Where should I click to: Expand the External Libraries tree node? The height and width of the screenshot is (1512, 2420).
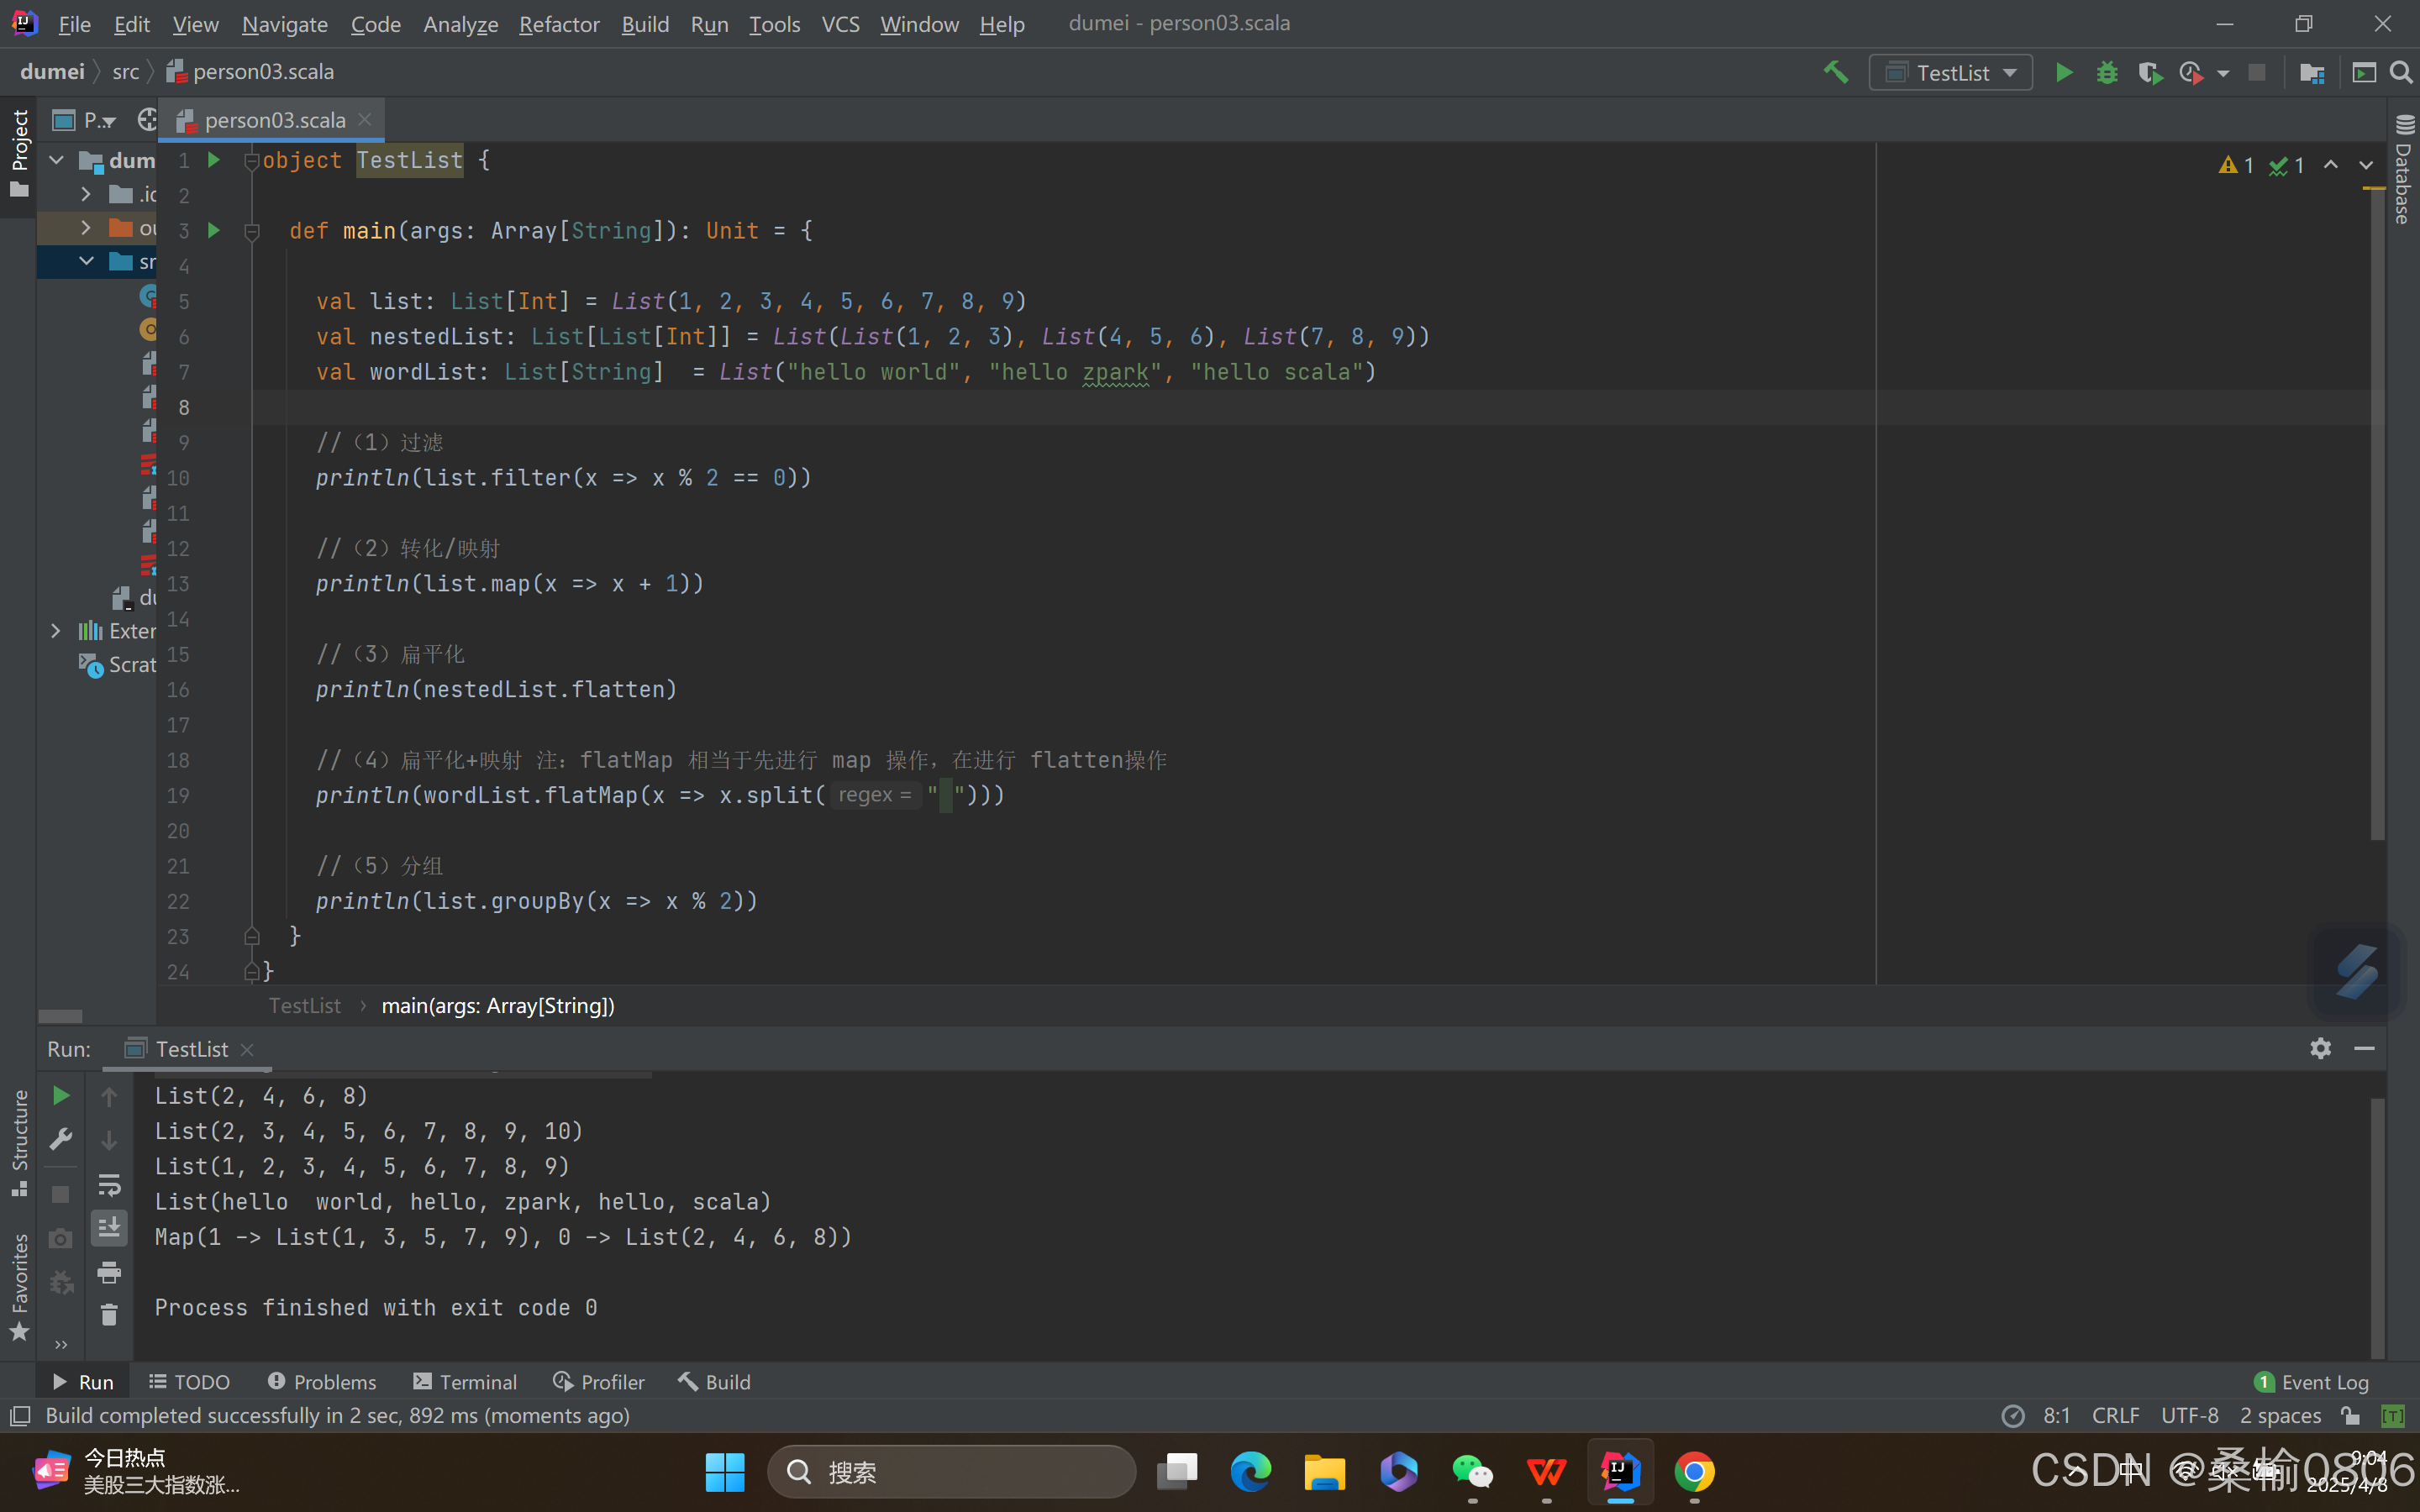click(x=56, y=631)
